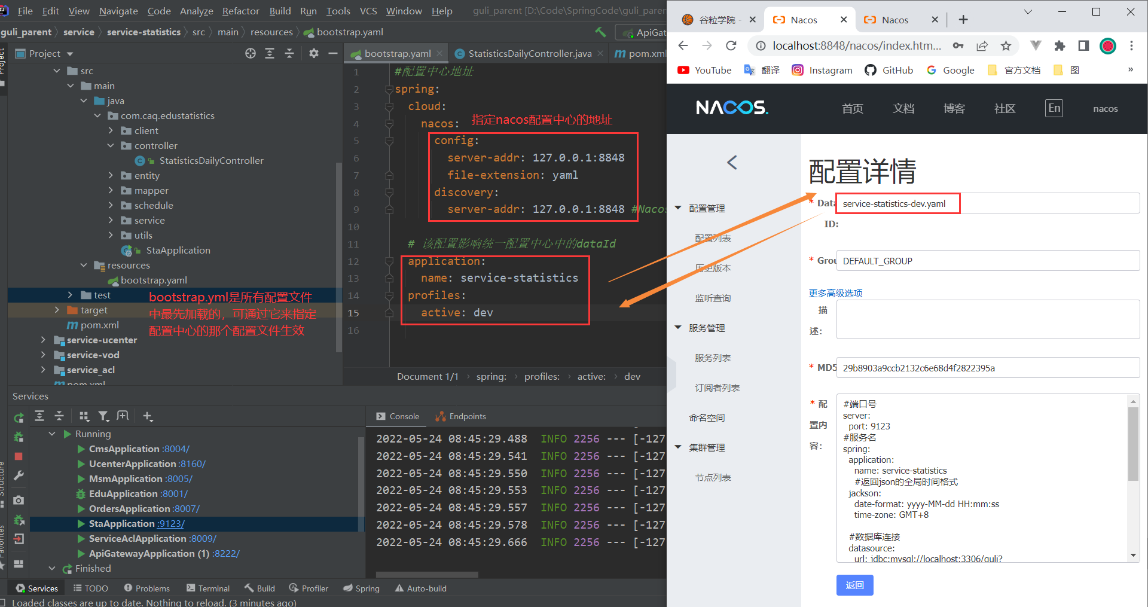
Task: Open the Chrome three-dot menu
Action: point(1131,45)
